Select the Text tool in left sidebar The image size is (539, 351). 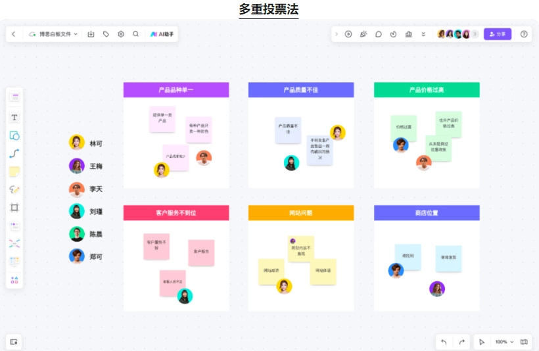click(14, 117)
